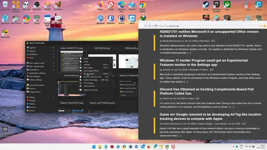Launch Microsoft Edge desktop shortcut
This screenshot has width=267, height=150.
click(x=121, y=6)
